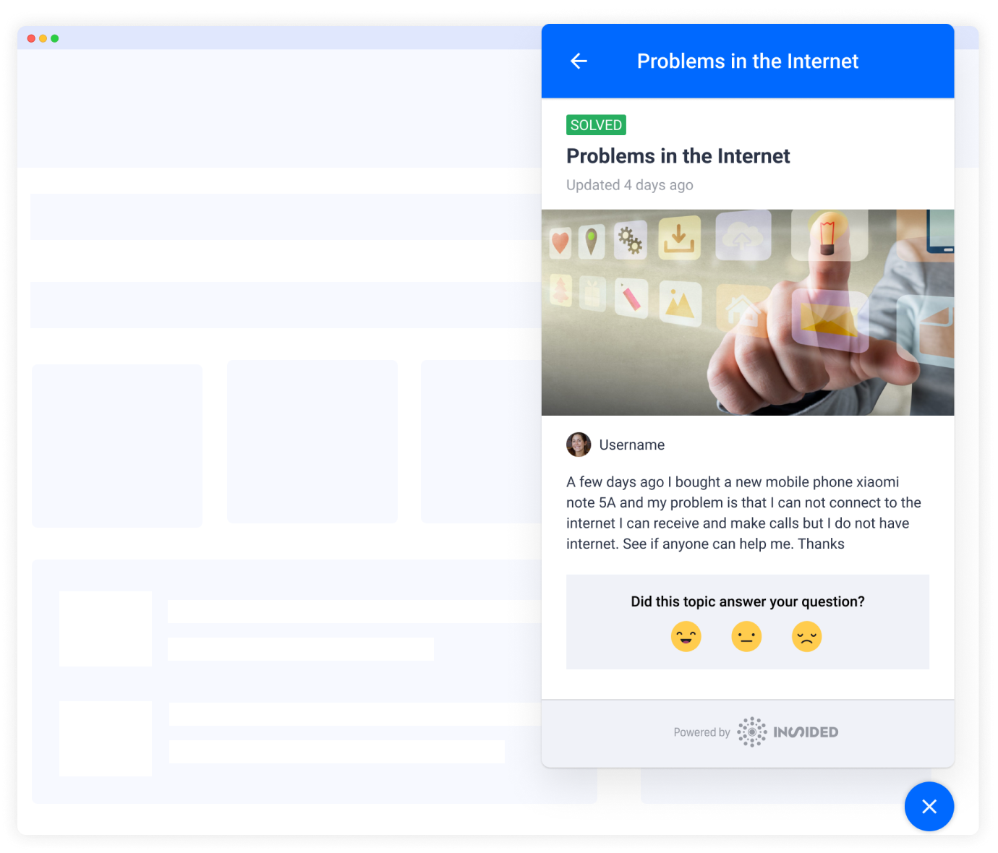
Task: Click the Username author name
Action: pos(632,445)
